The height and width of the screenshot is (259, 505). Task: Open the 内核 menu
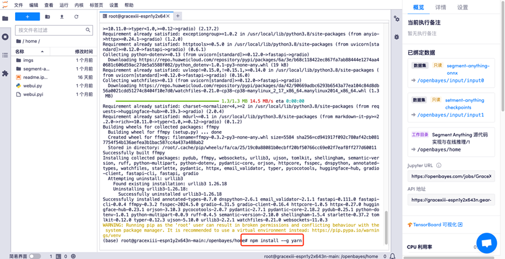pos(79,5)
